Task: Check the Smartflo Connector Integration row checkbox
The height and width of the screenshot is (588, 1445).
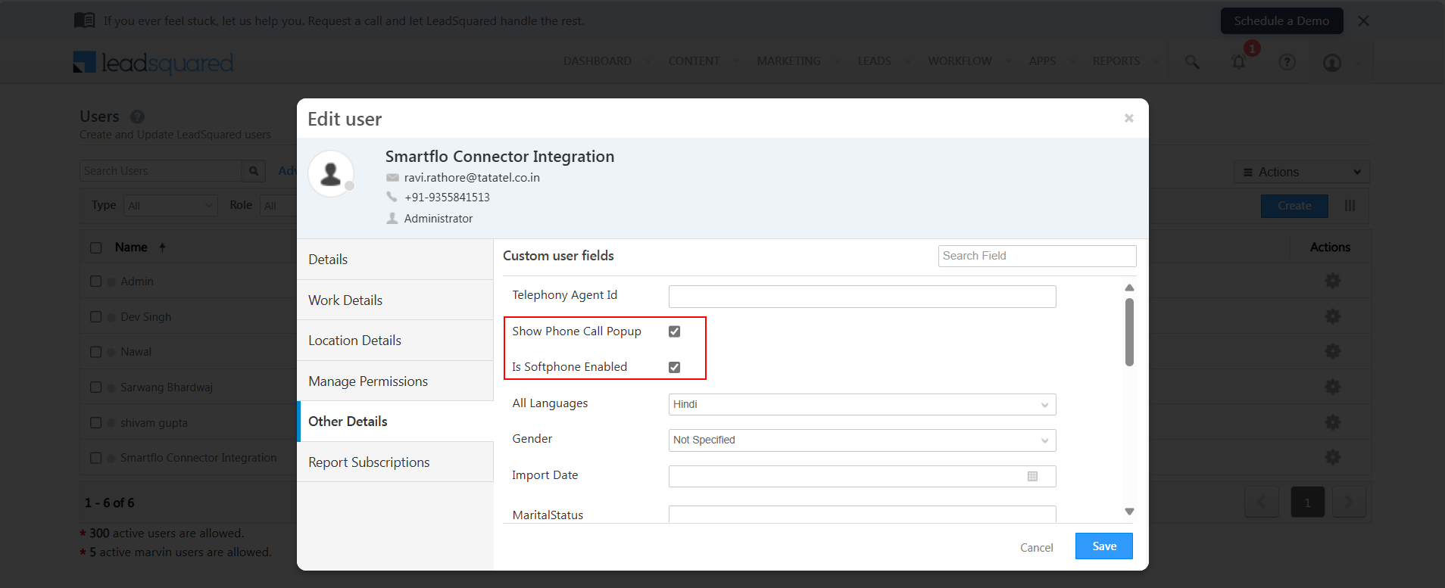Action: pos(95,458)
